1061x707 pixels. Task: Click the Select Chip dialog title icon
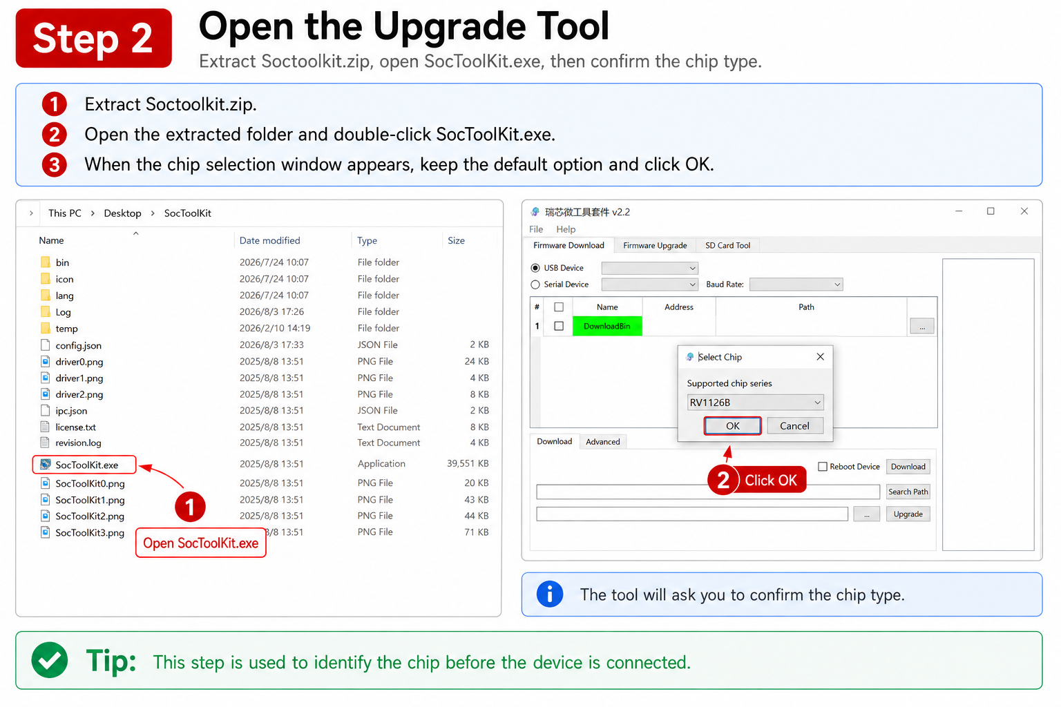click(x=690, y=357)
